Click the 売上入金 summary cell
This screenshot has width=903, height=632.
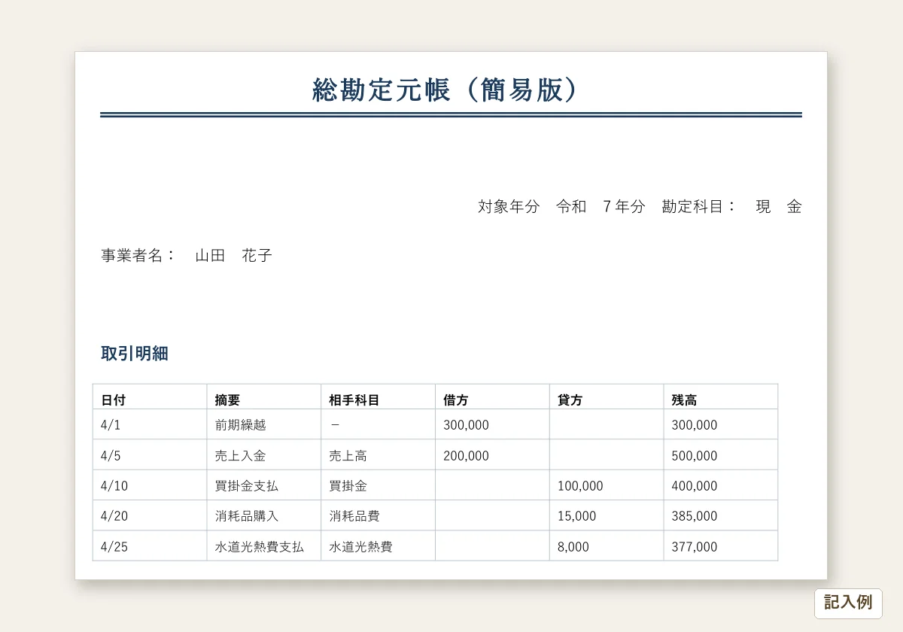(264, 455)
